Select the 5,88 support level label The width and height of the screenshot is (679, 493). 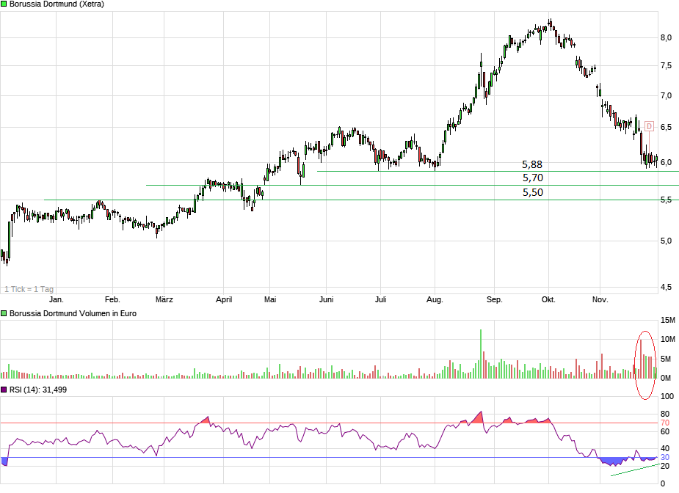tap(532, 164)
